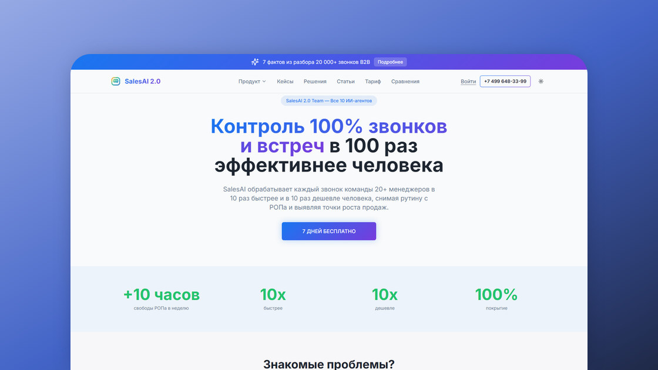Click the paragraph starting with SalesAI обрабатывает
This screenshot has width=658, height=370.
coord(328,199)
